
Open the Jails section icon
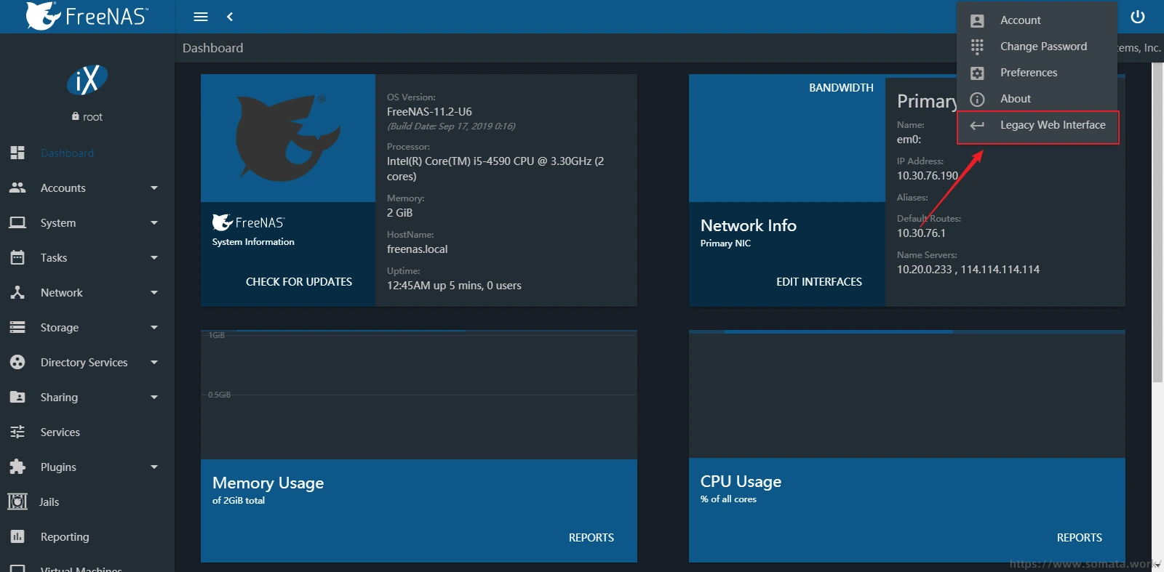17,501
